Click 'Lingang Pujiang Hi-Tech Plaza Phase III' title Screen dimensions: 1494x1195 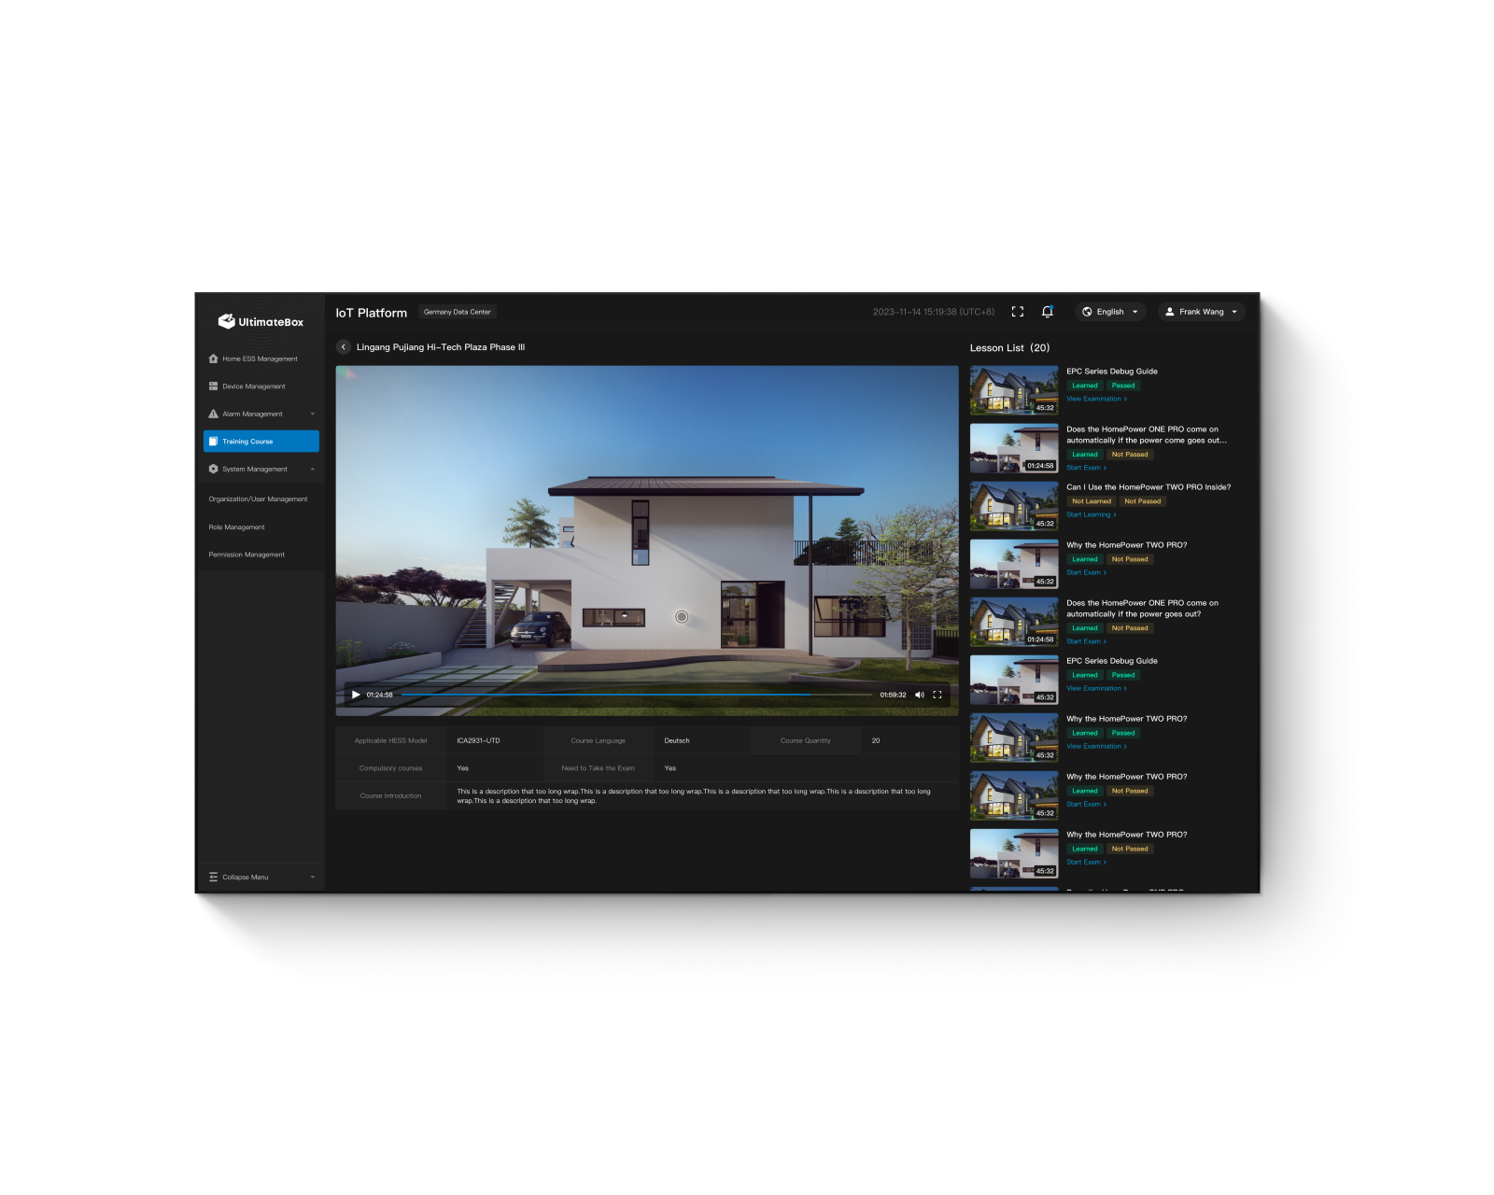(x=441, y=347)
